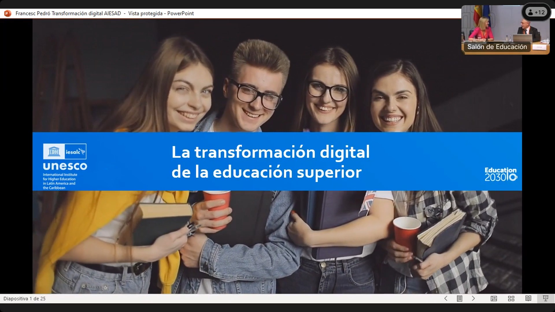The height and width of the screenshot is (312, 555).
Task: Open the slide notes menu icon
Action: [x=459, y=298]
